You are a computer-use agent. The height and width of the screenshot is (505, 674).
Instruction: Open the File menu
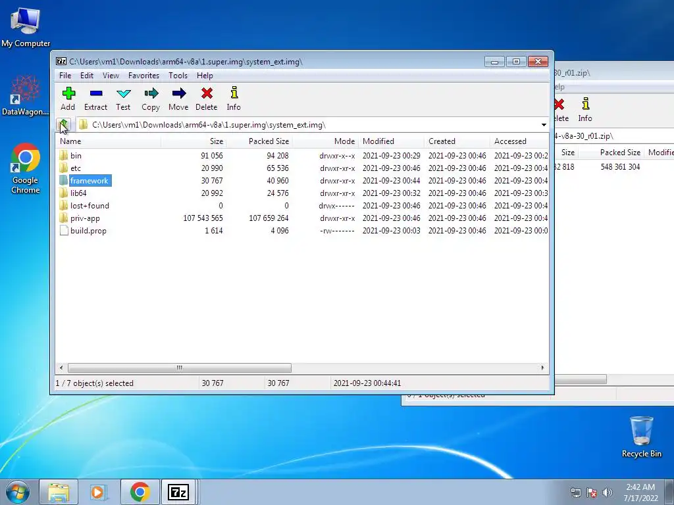click(65, 76)
